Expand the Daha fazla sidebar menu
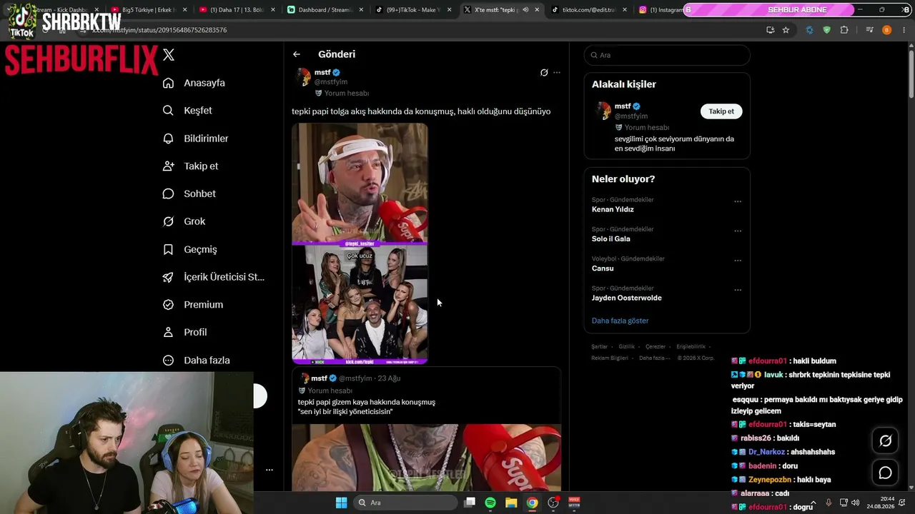Image resolution: width=915 pixels, height=514 pixels. [196, 361]
